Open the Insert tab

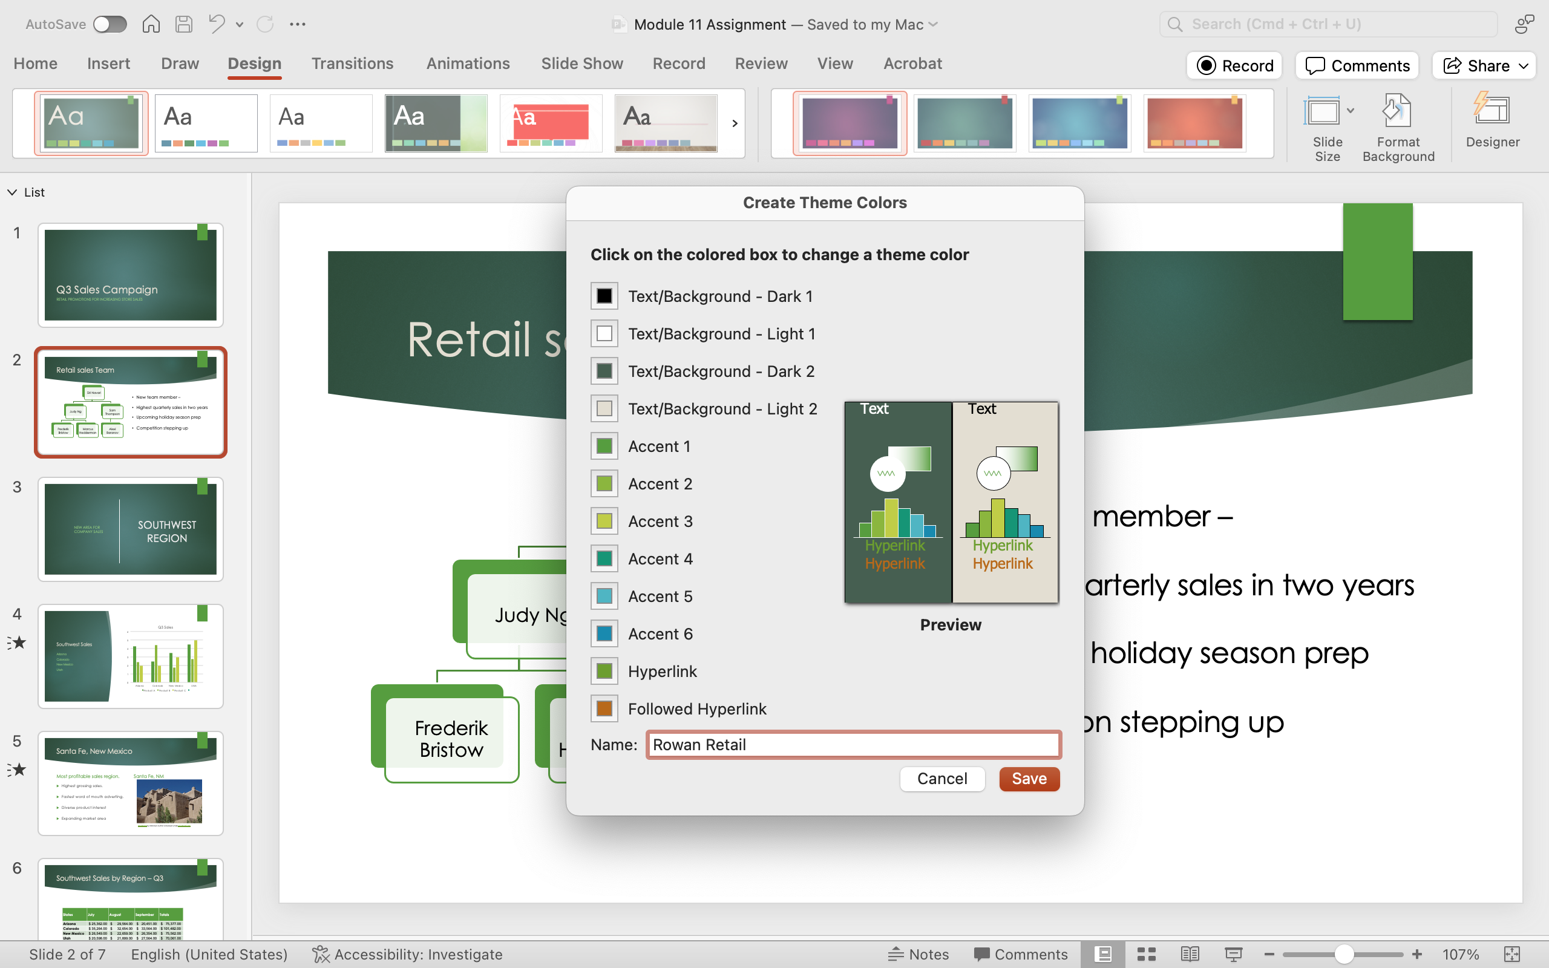click(x=108, y=64)
